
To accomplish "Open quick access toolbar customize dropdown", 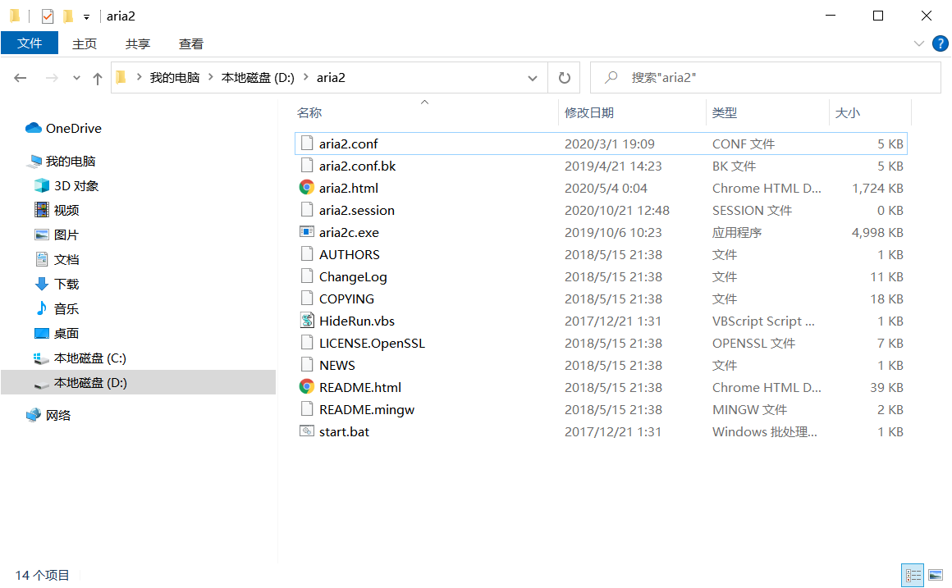I will (x=86, y=17).
